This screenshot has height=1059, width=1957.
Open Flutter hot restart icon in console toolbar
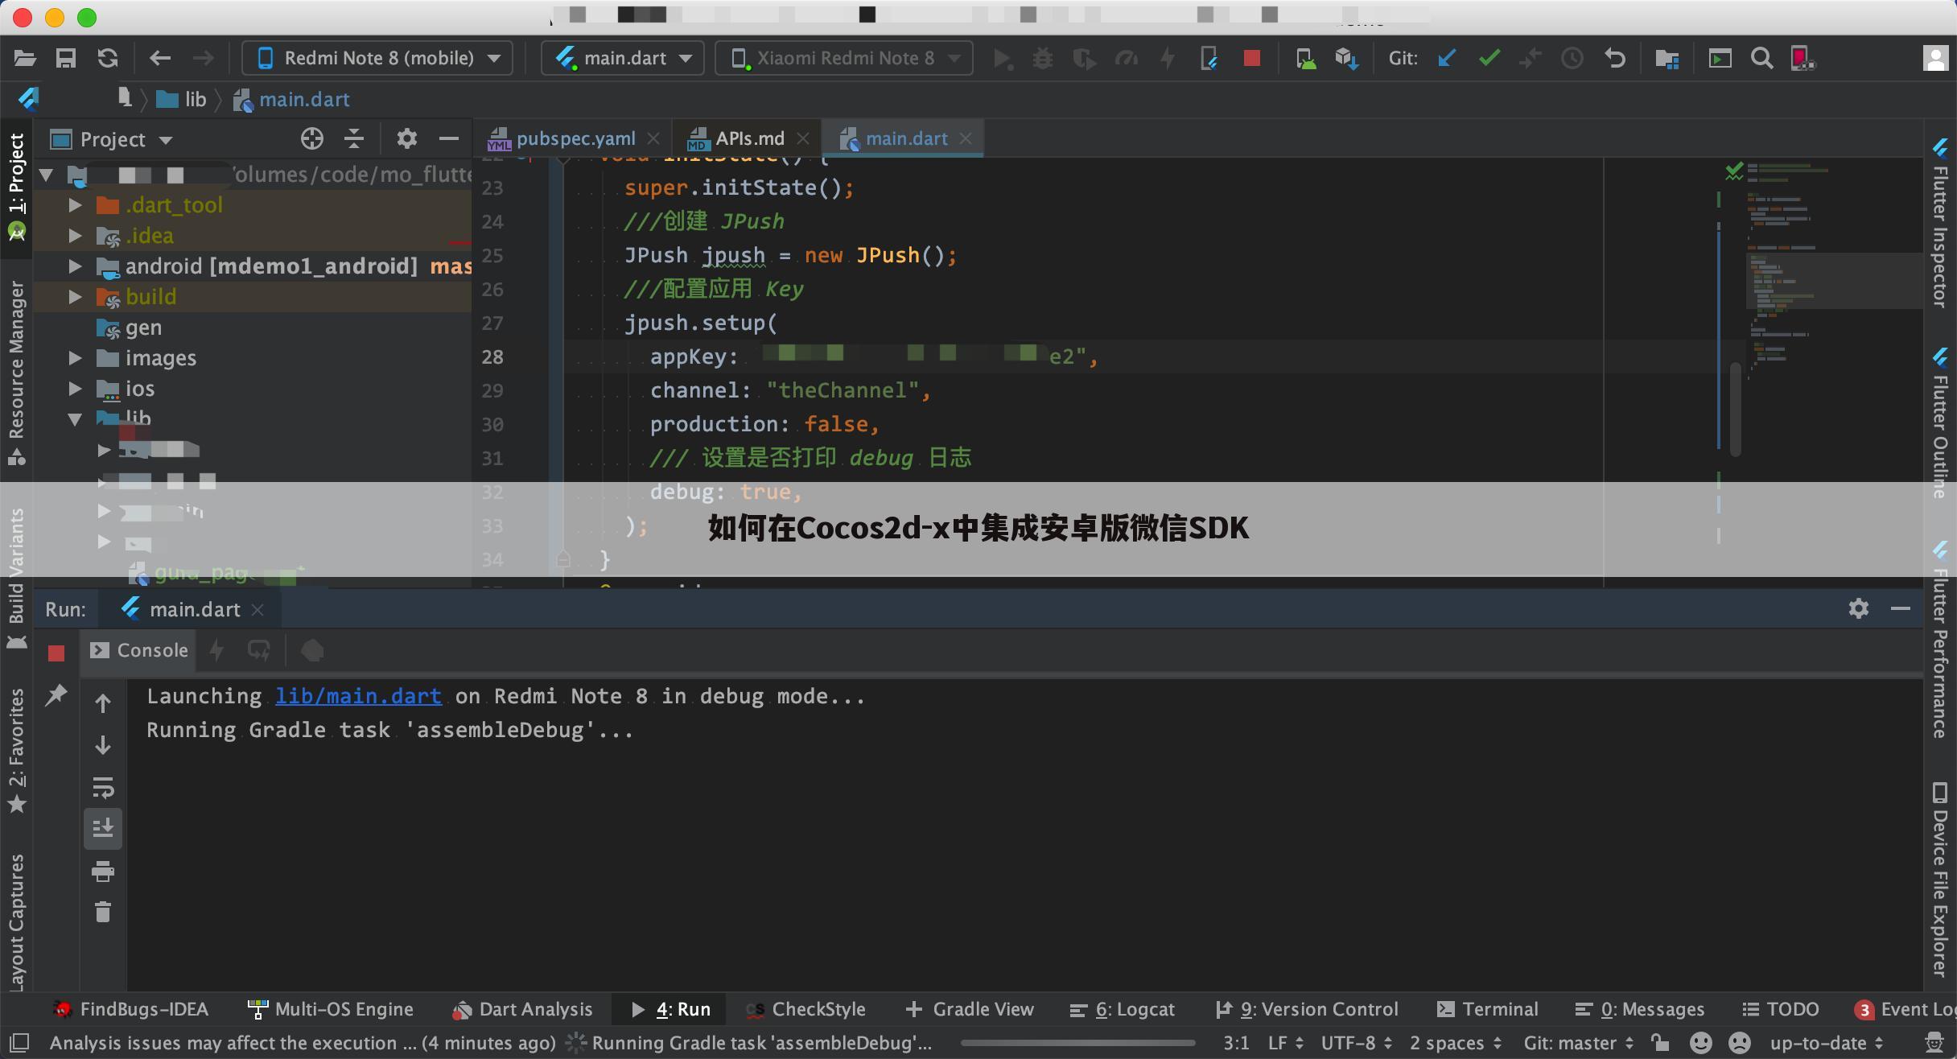pos(259,650)
